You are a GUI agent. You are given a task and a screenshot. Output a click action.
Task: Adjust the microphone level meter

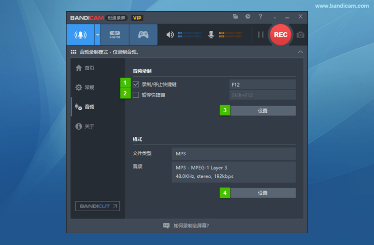tap(231, 35)
